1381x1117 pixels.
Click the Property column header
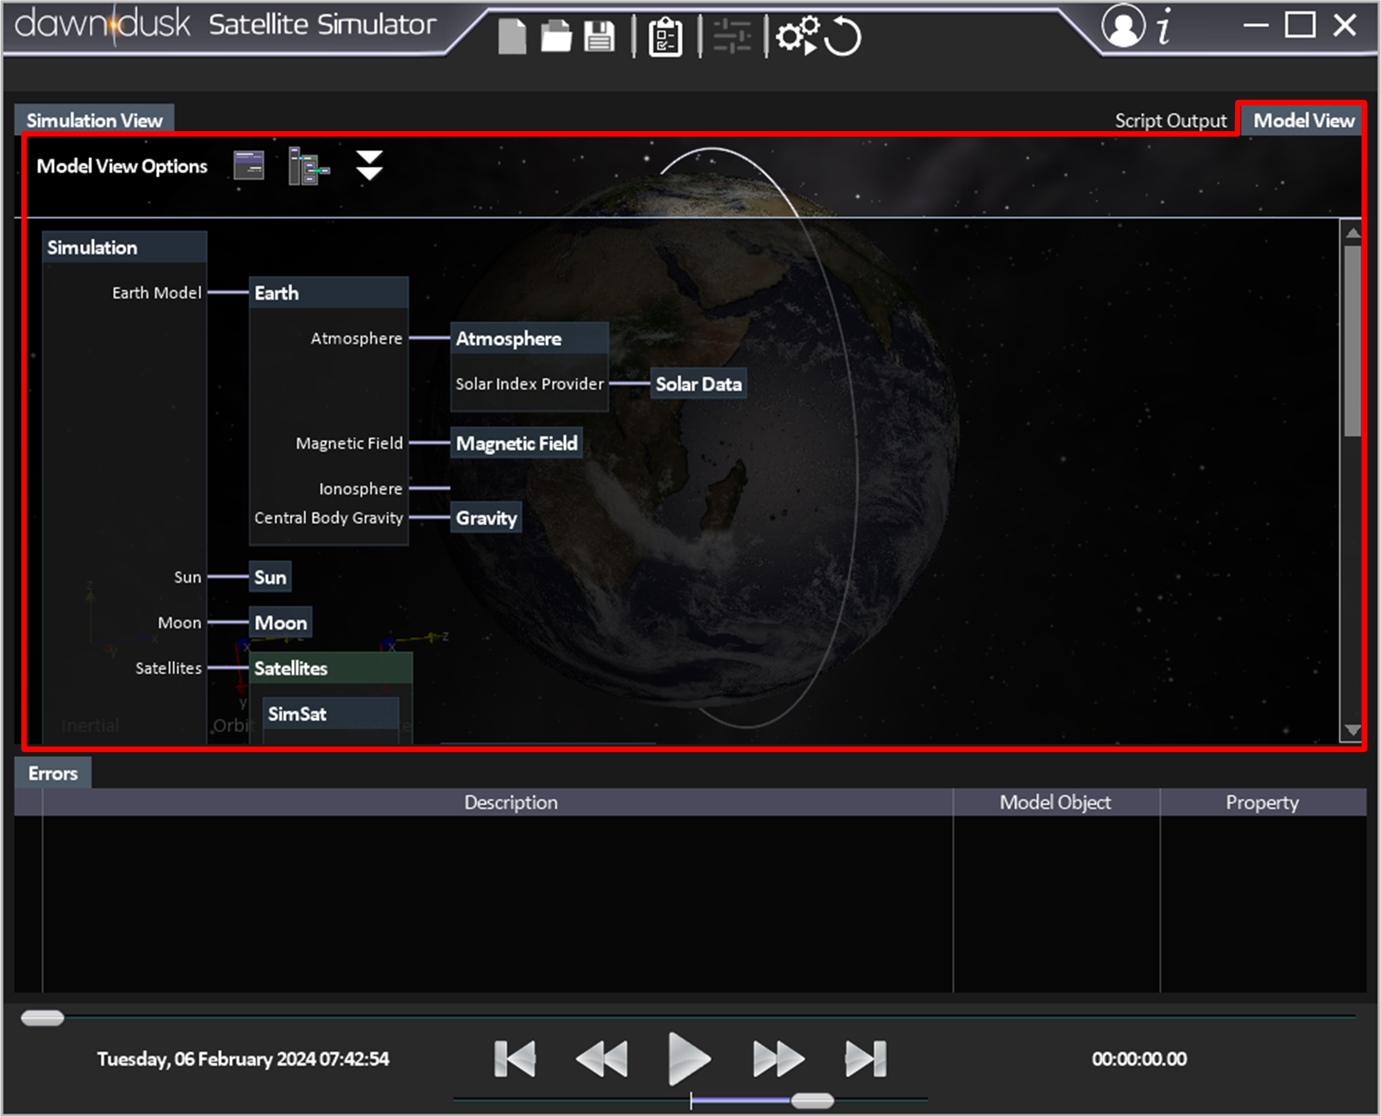(1262, 802)
